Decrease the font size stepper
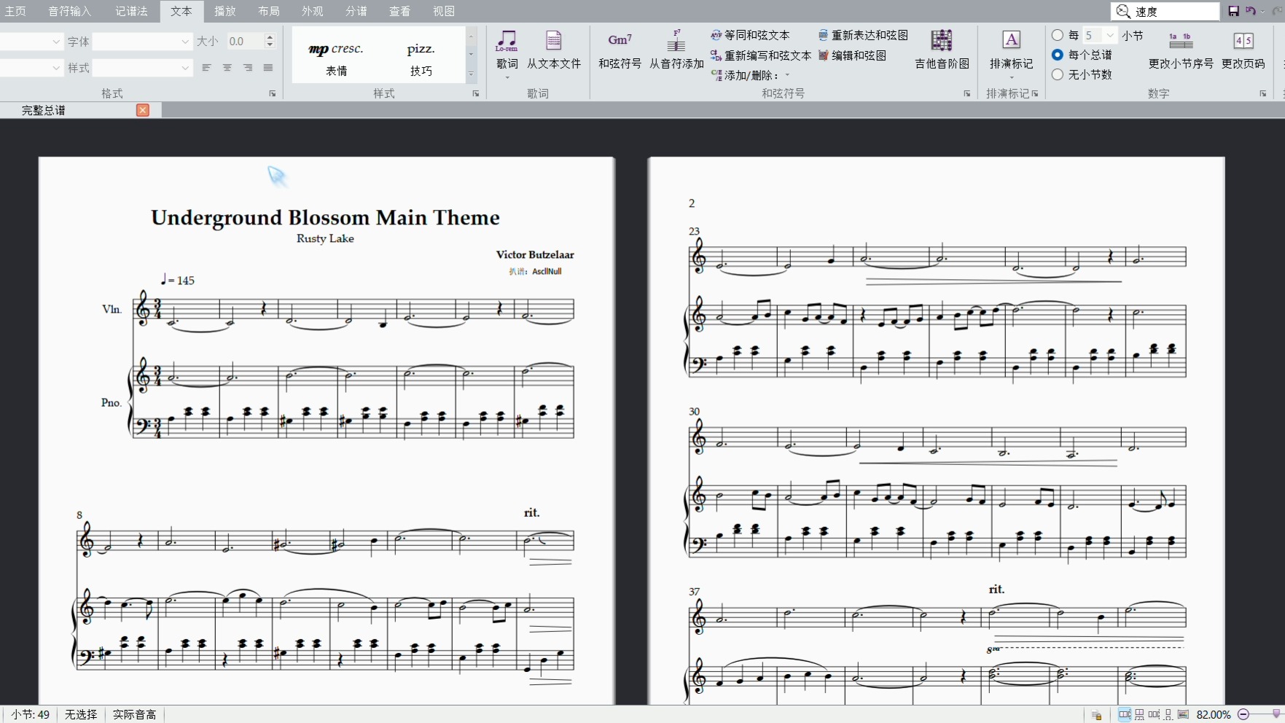The height and width of the screenshot is (723, 1285). click(x=270, y=45)
